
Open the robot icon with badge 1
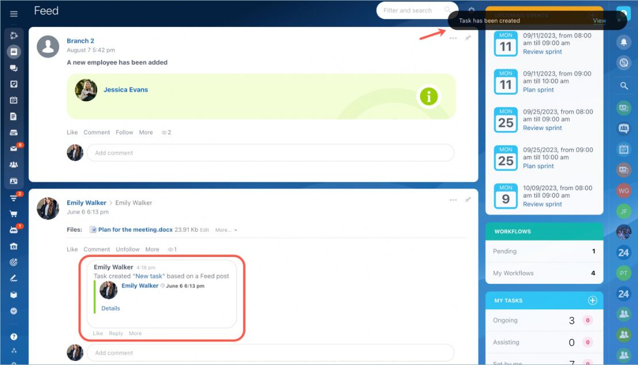(x=13, y=230)
